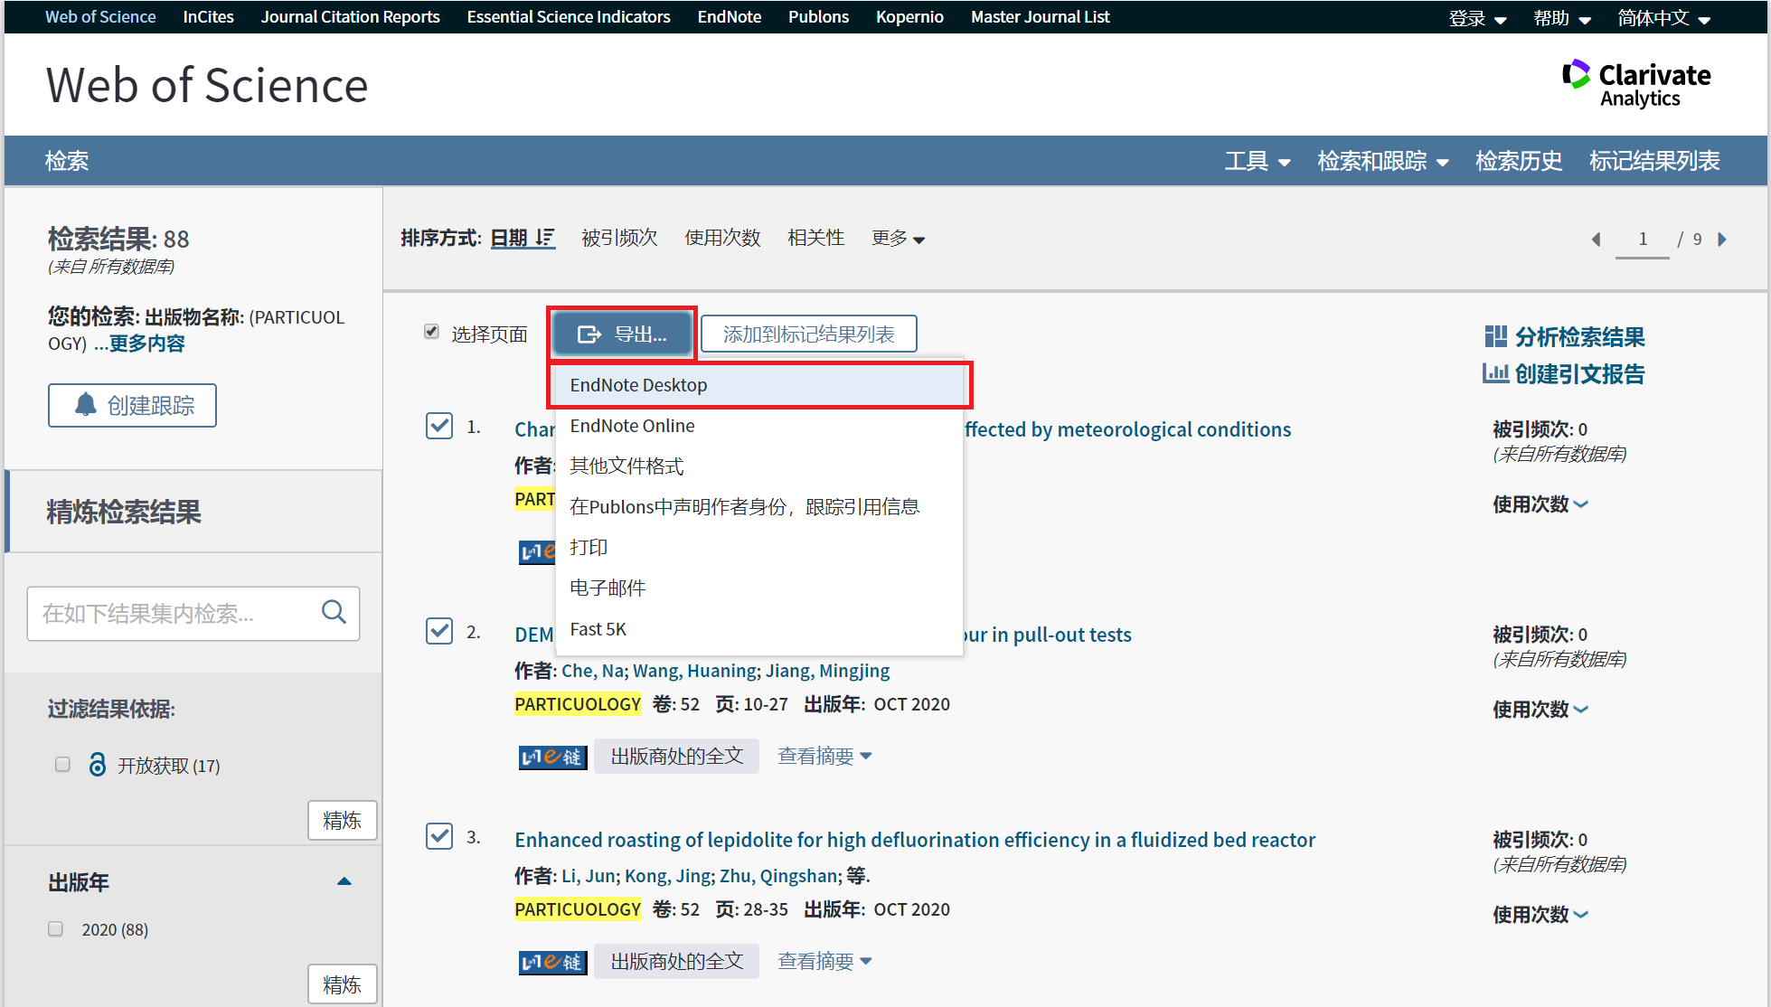Open Kopernio link in top bar
1771x1007 pixels.
coord(909,17)
